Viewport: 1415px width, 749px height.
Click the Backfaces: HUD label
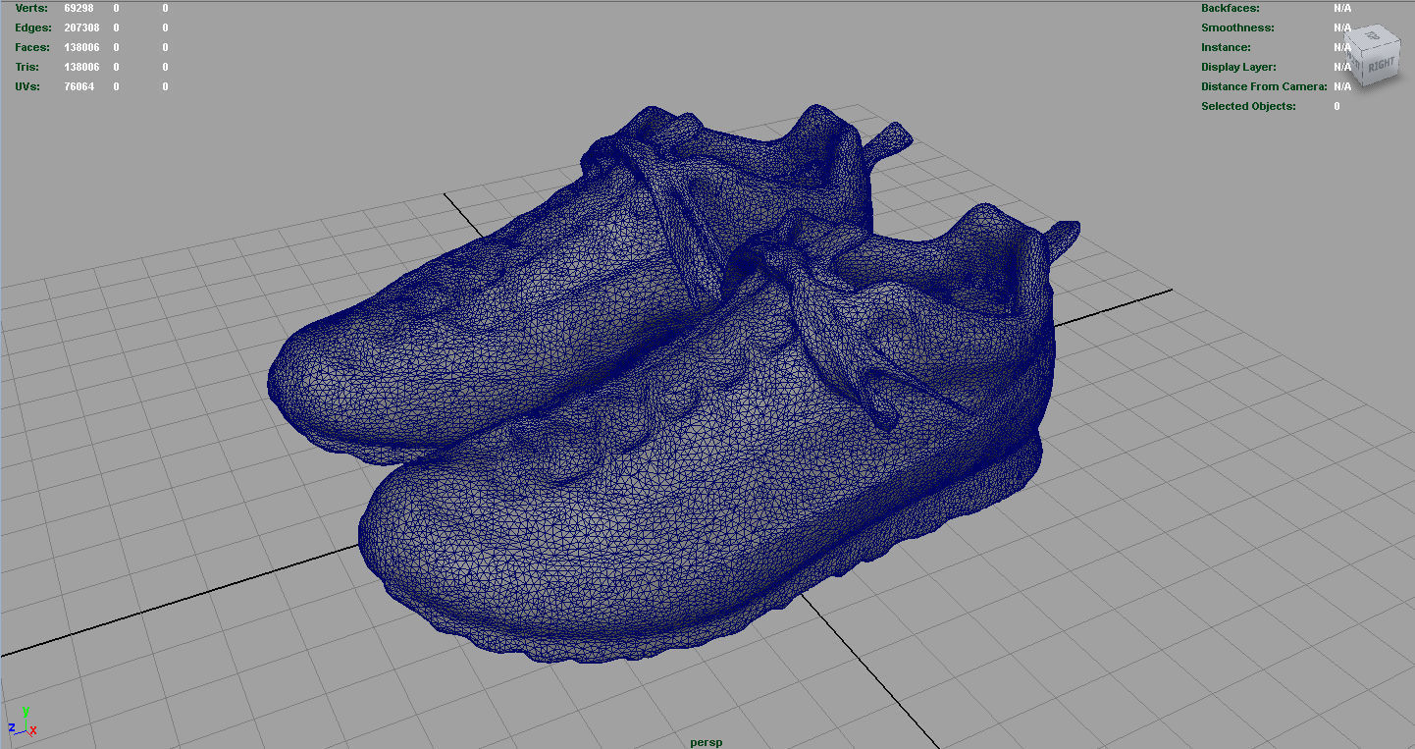pyautogui.click(x=1231, y=8)
